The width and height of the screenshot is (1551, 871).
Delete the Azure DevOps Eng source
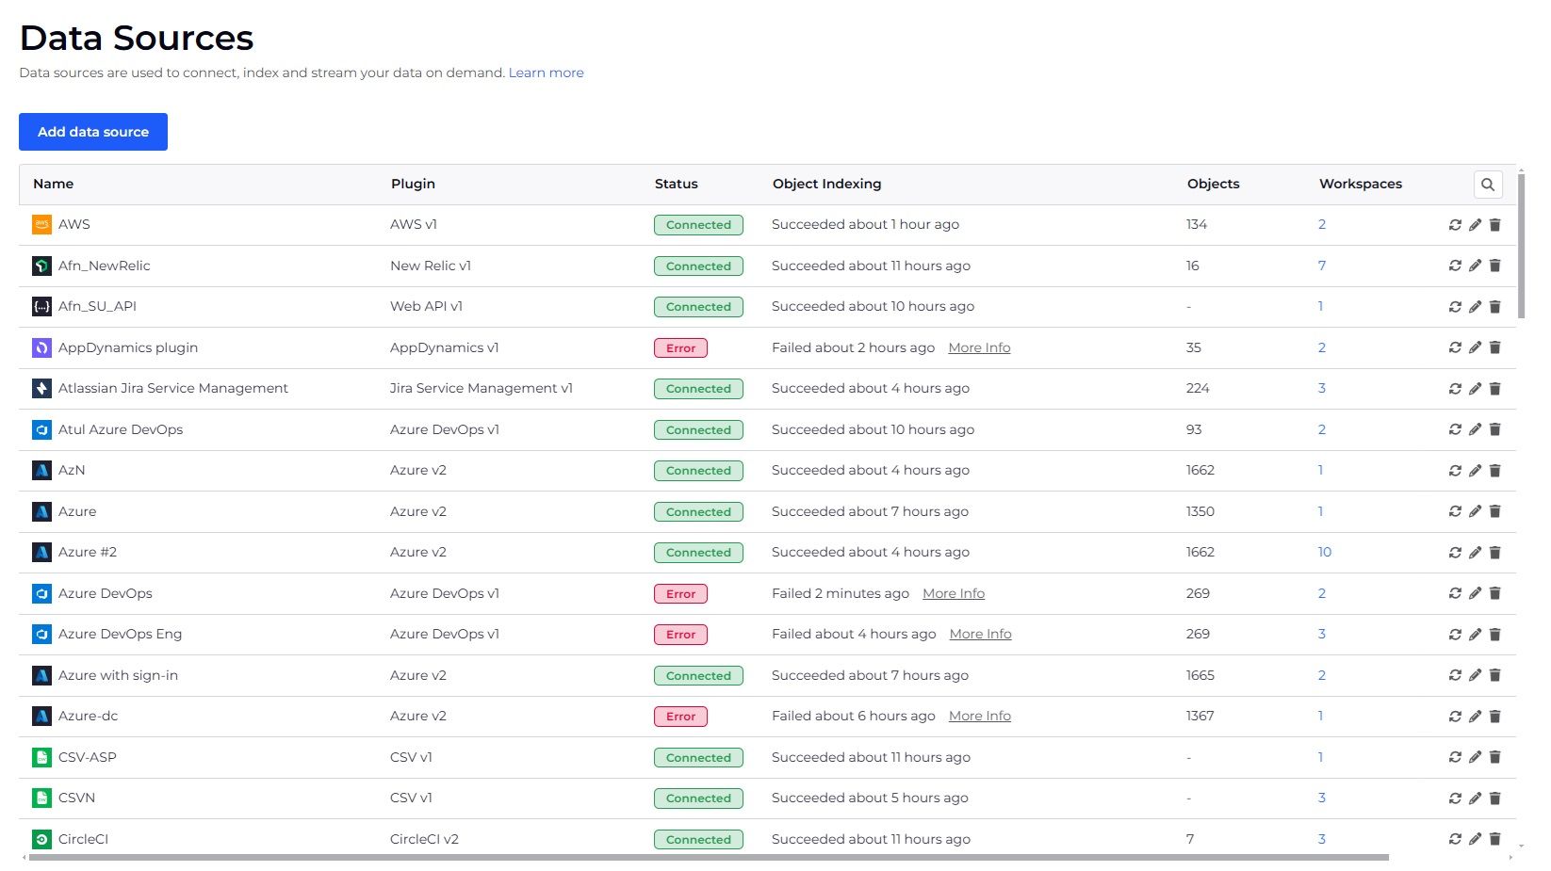(1494, 635)
